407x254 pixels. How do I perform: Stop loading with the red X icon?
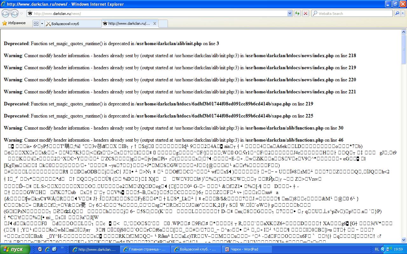pyautogui.click(x=305, y=13)
